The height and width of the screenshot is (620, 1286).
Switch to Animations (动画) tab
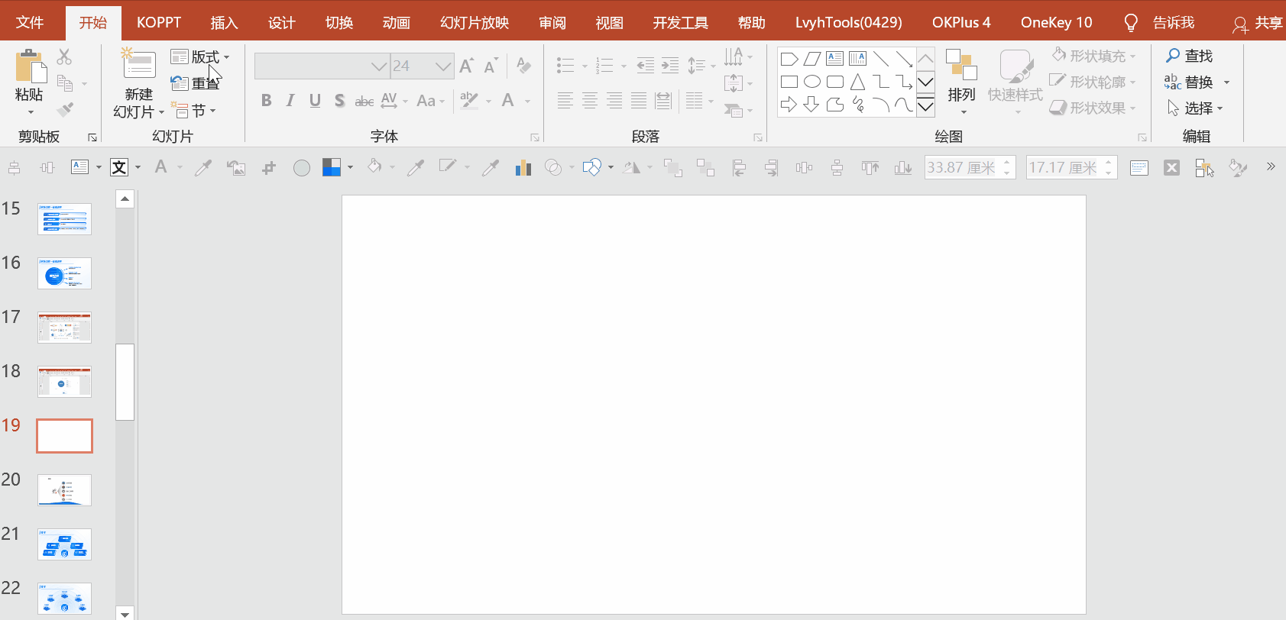pyautogui.click(x=396, y=22)
